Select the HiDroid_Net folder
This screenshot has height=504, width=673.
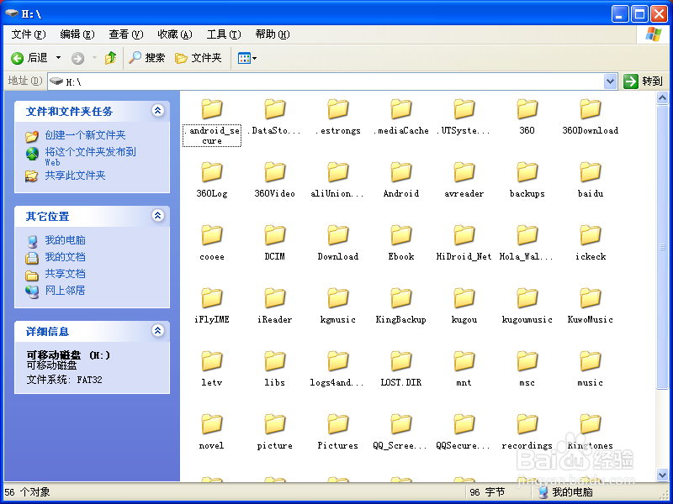coord(464,243)
